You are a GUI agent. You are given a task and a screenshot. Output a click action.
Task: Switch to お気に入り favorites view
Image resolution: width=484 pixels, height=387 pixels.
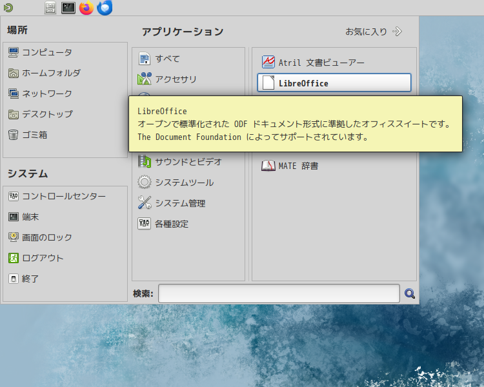pos(374,32)
